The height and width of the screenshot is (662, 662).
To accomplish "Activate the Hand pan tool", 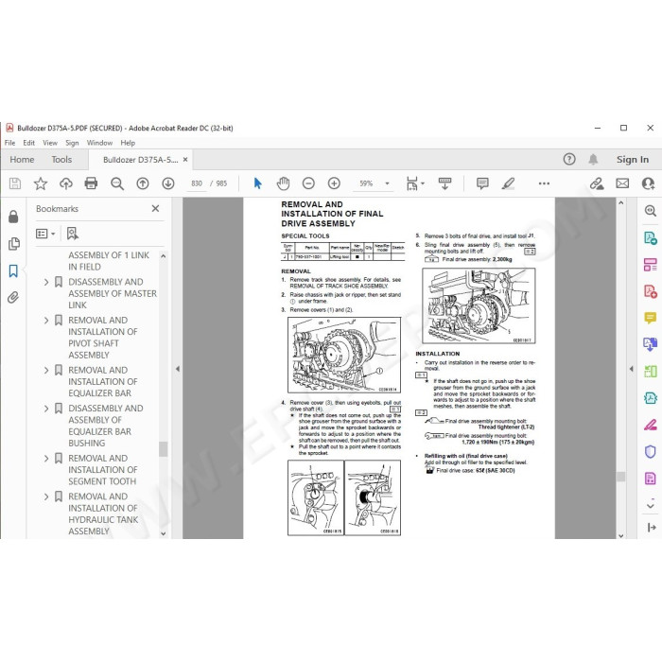I will pyautogui.click(x=283, y=183).
